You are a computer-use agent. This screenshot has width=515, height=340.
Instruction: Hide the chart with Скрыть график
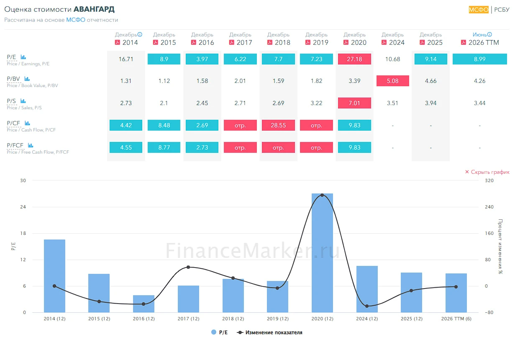pos(487,172)
